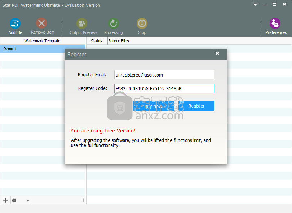Screen dimensions: 292x213
Task: Click the Remove Item icon
Action: coord(41,23)
